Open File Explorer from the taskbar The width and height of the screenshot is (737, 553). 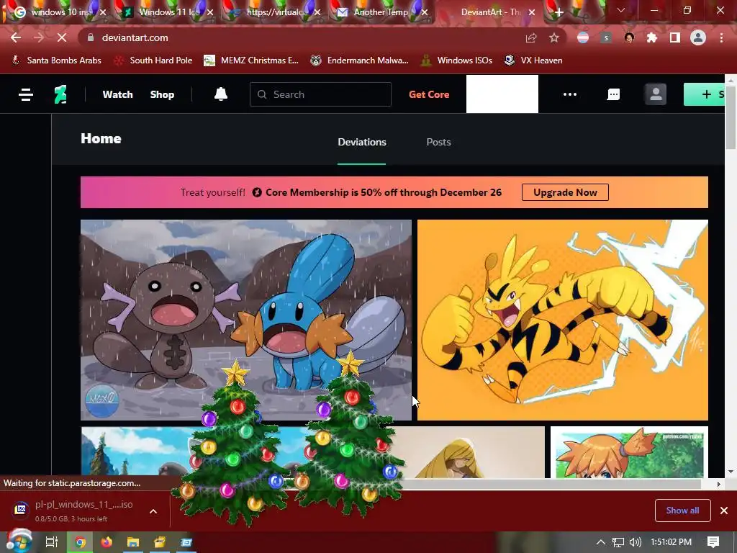(x=133, y=542)
